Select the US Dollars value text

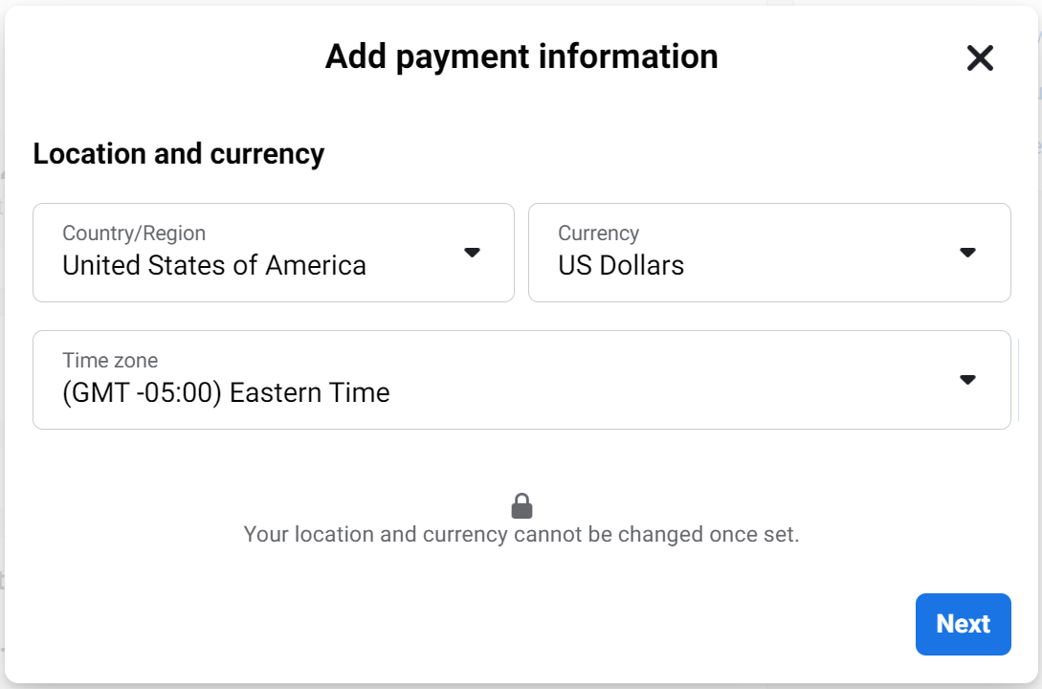pos(621,266)
